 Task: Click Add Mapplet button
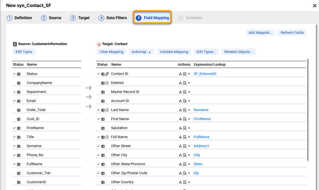260,32
